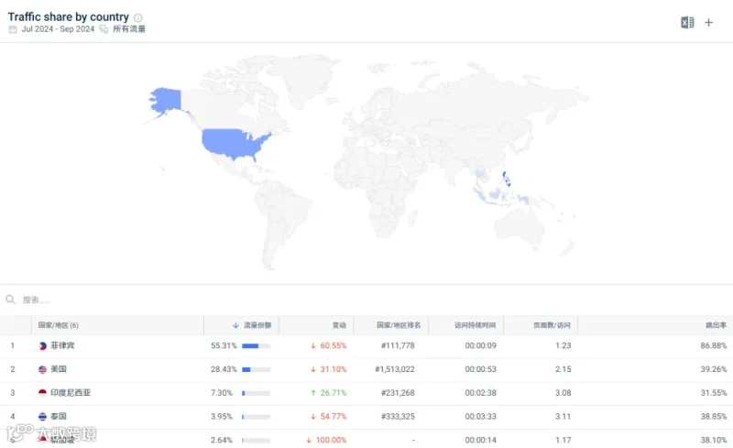Click the Philippines flag icon
This screenshot has width=733, height=448.
42,346
